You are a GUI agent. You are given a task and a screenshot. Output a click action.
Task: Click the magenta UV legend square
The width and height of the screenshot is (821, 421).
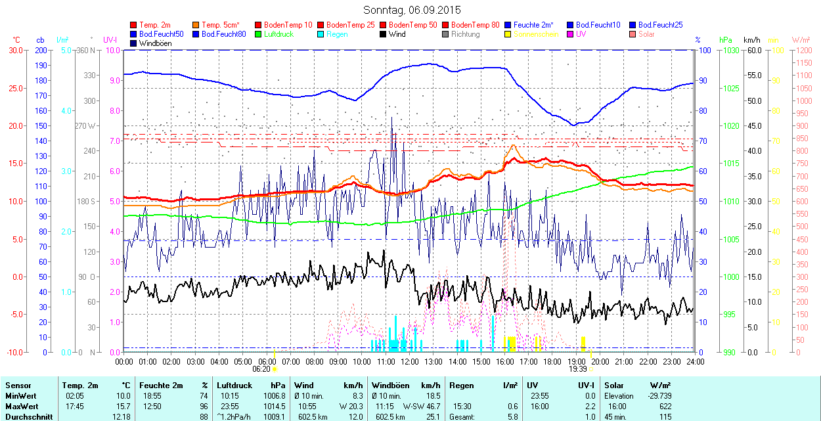pos(571,34)
